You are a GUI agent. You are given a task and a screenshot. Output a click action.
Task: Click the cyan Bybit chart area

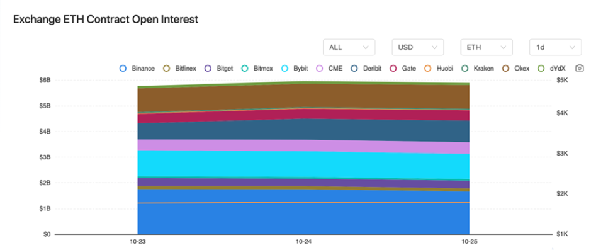(303, 164)
